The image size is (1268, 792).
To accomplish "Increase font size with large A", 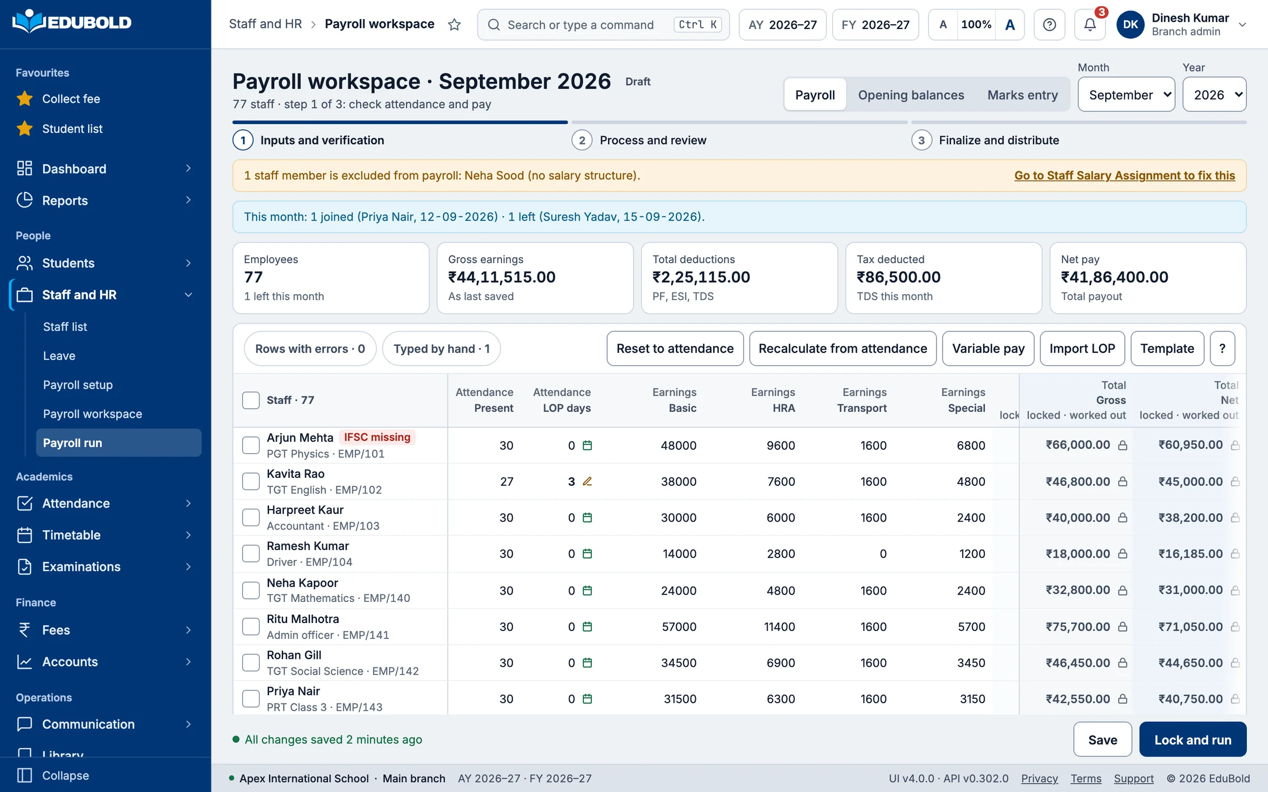I will [x=1010, y=25].
